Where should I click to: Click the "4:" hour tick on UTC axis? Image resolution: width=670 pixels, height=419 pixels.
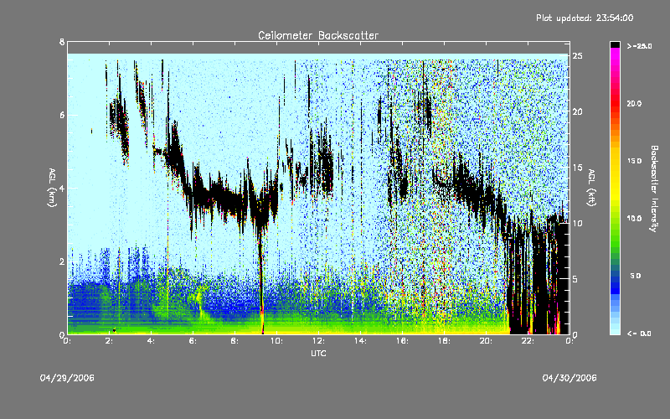pos(152,341)
